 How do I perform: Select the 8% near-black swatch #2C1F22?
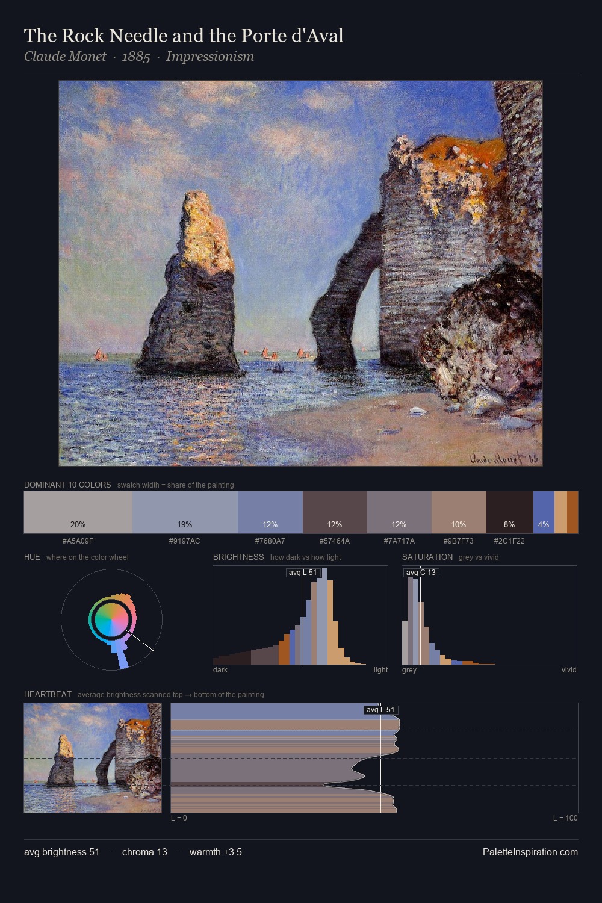[x=510, y=512]
